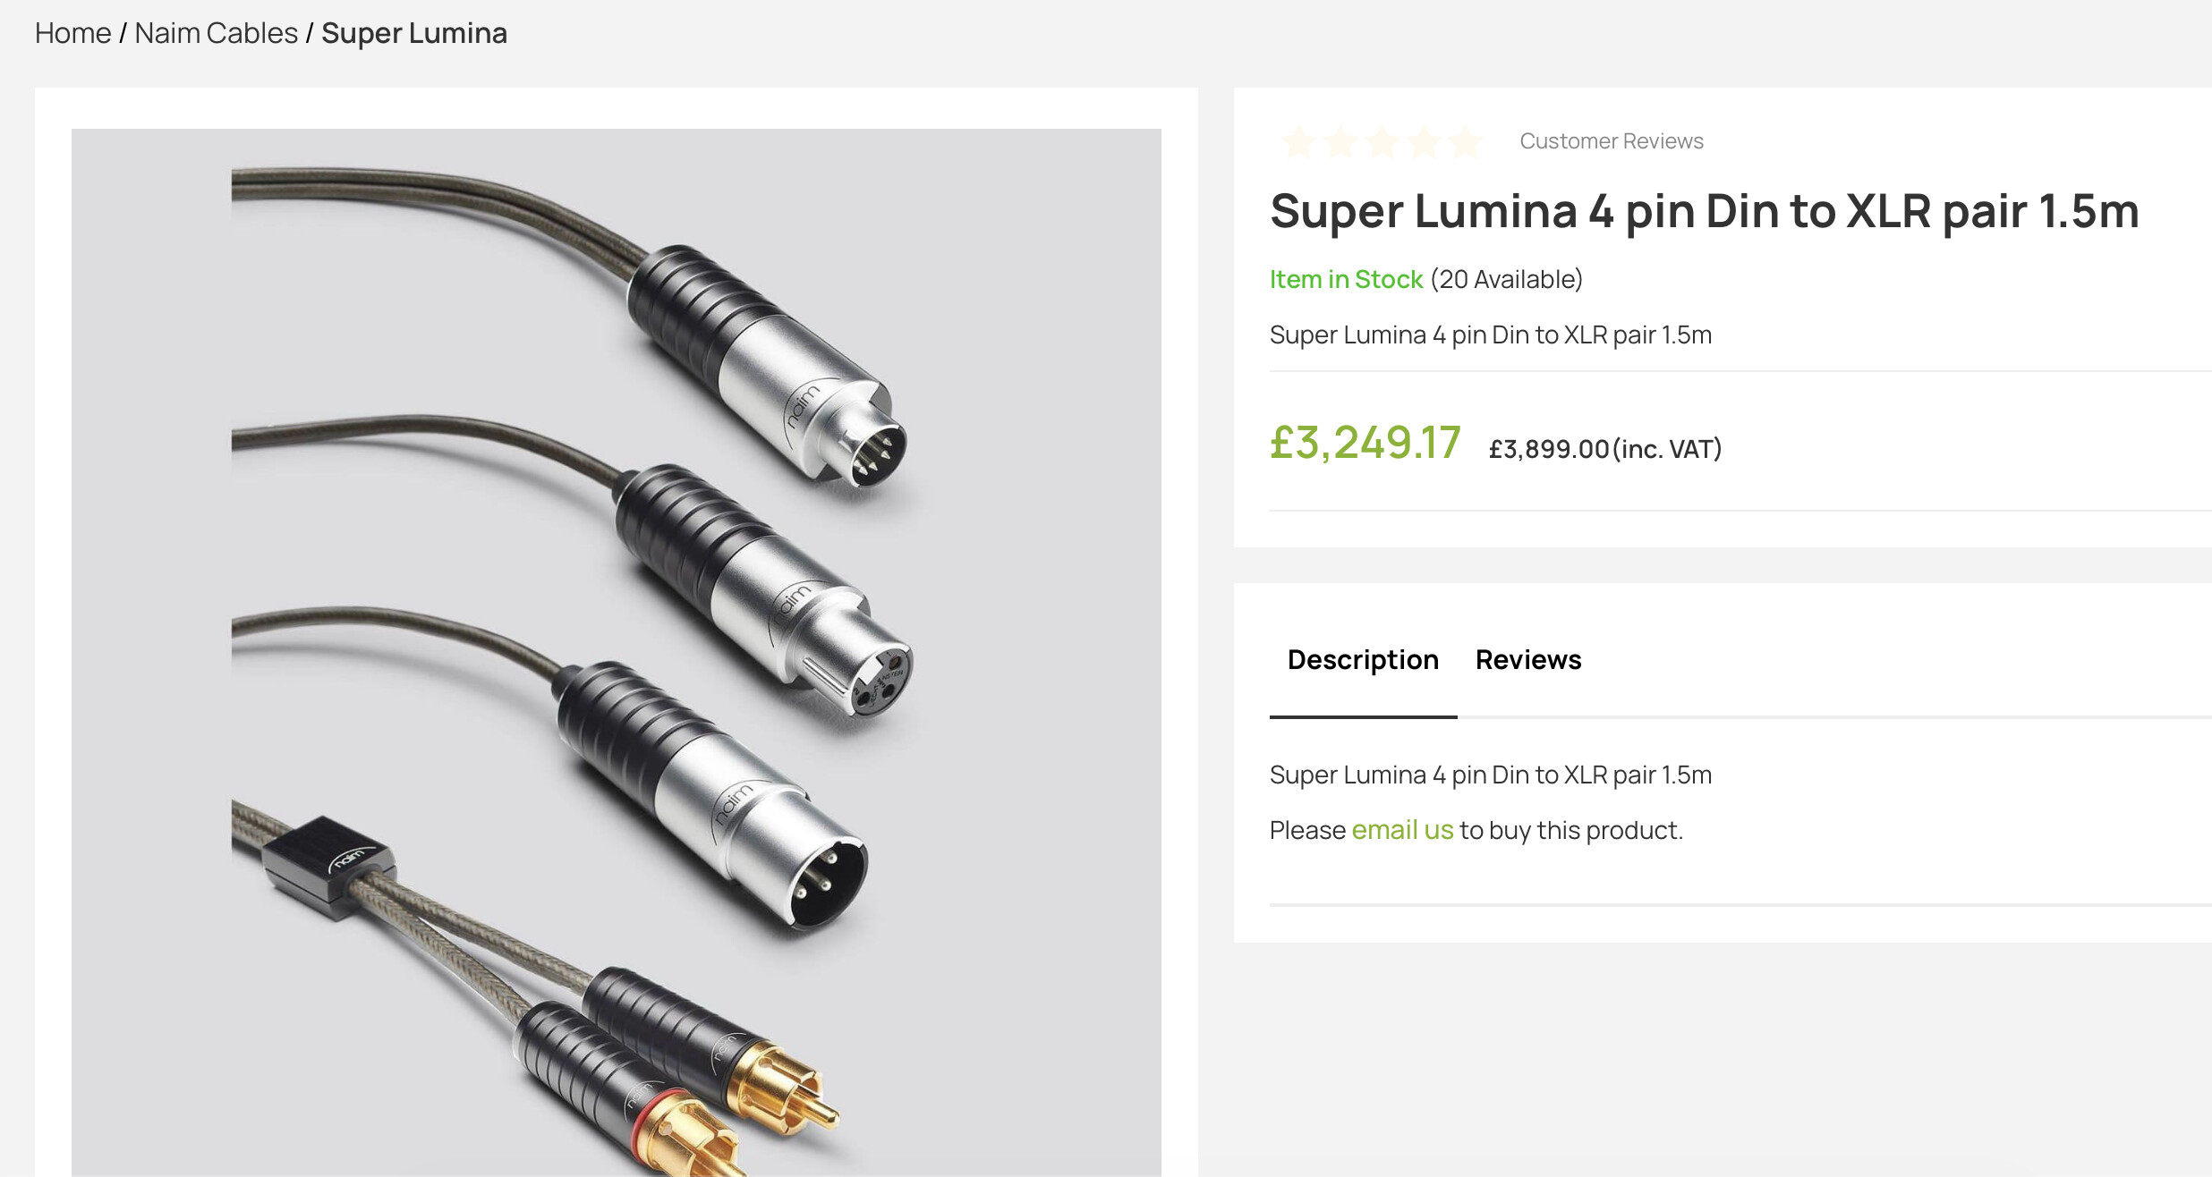Switch to the Description tab
2212x1177 pixels.
click(x=1363, y=660)
